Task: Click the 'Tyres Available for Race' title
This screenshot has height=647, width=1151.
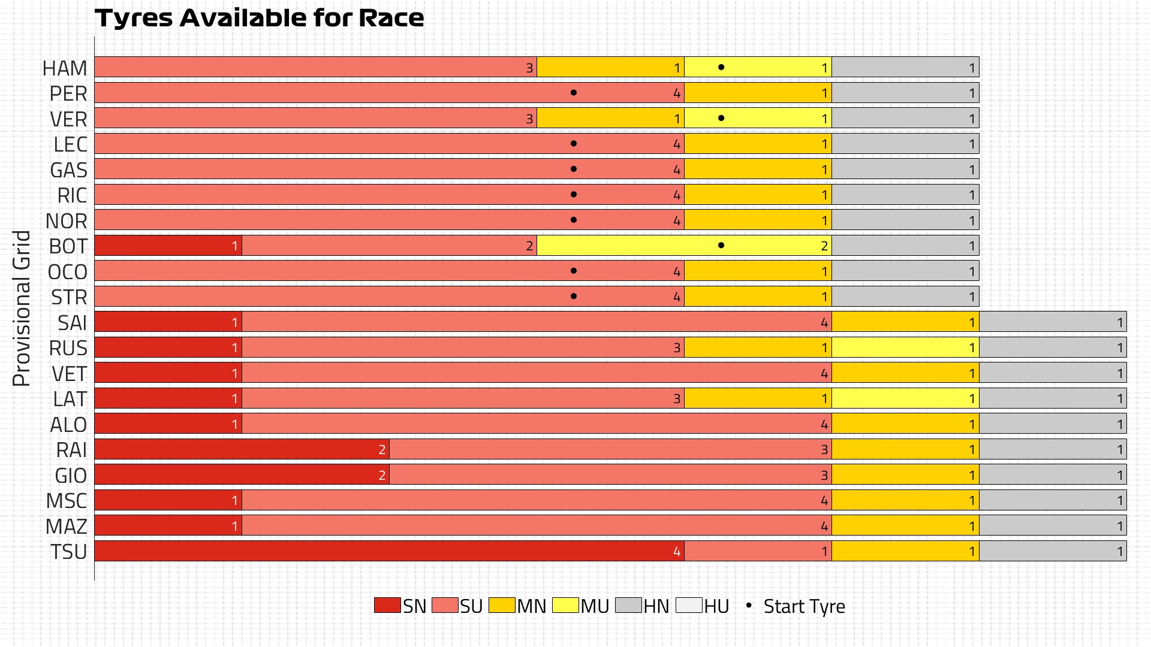Action: click(x=260, y=18)
